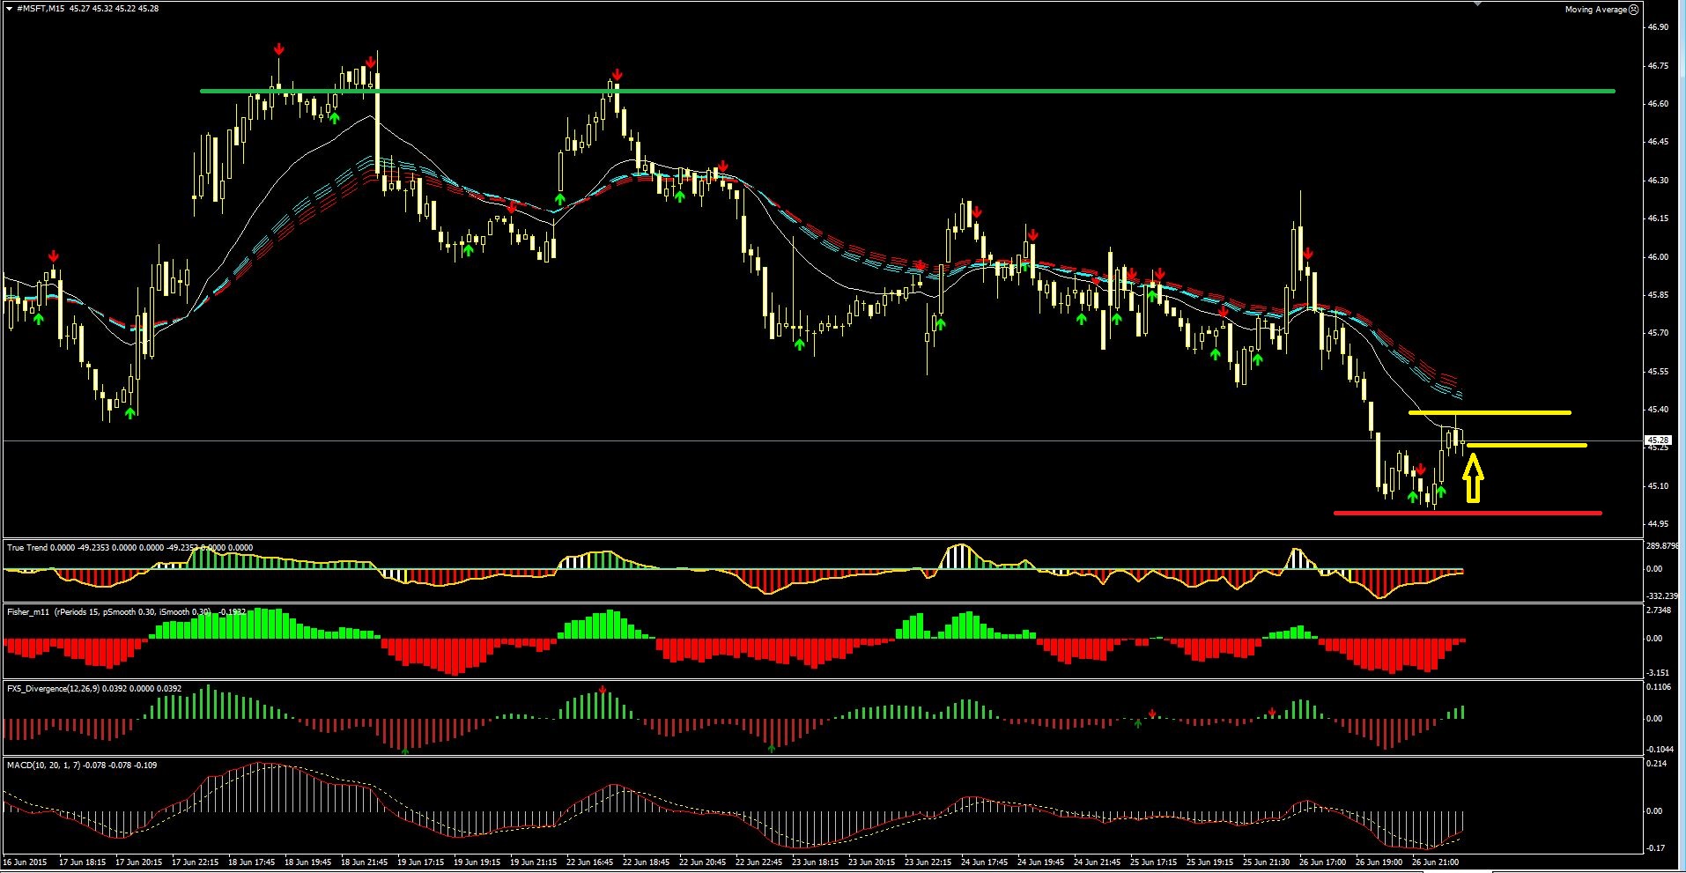
Task: Open the chart menu arrow beside #MSFT,M15
Action: (x=9, y=9)
